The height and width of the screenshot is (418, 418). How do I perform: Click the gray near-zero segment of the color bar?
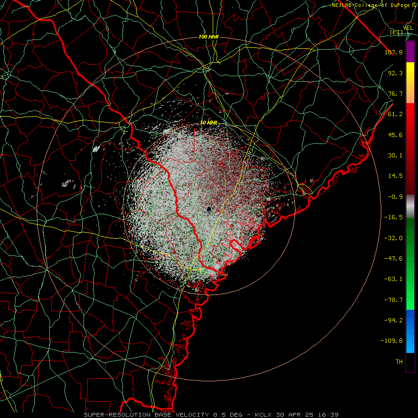pyautogui.click(x=410, y=206)
